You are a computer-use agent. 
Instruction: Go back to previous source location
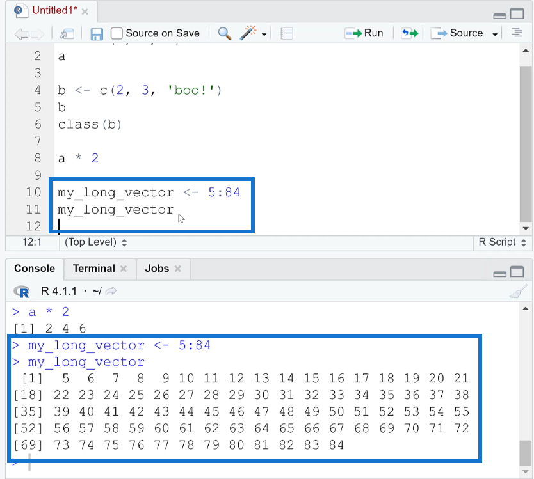pos(21,34)
